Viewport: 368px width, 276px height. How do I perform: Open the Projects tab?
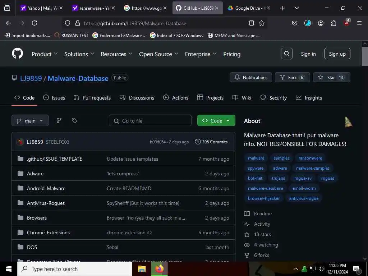tap(210, 98)
